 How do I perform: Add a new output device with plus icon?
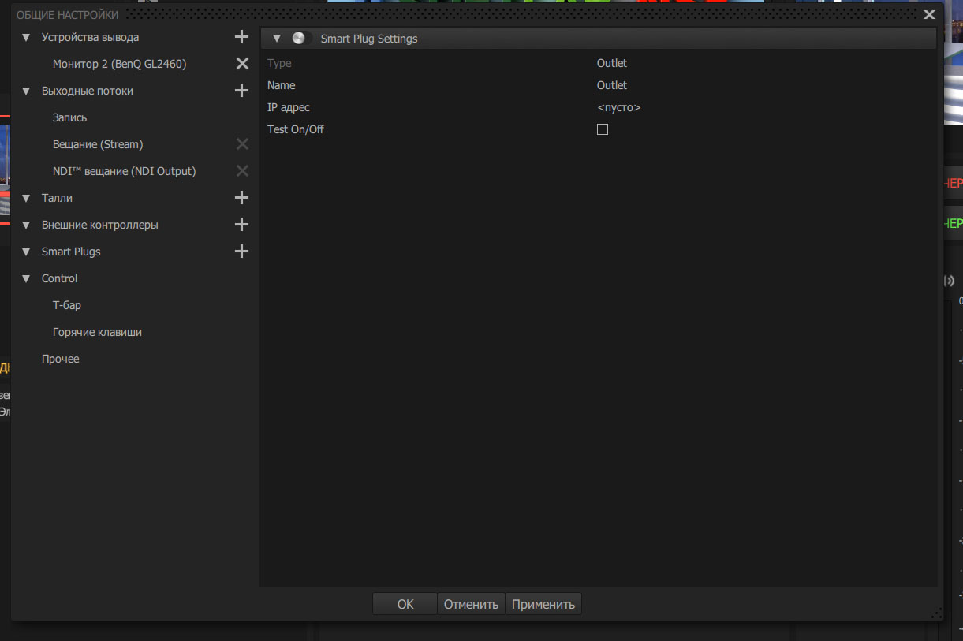[x=242, y=37]
